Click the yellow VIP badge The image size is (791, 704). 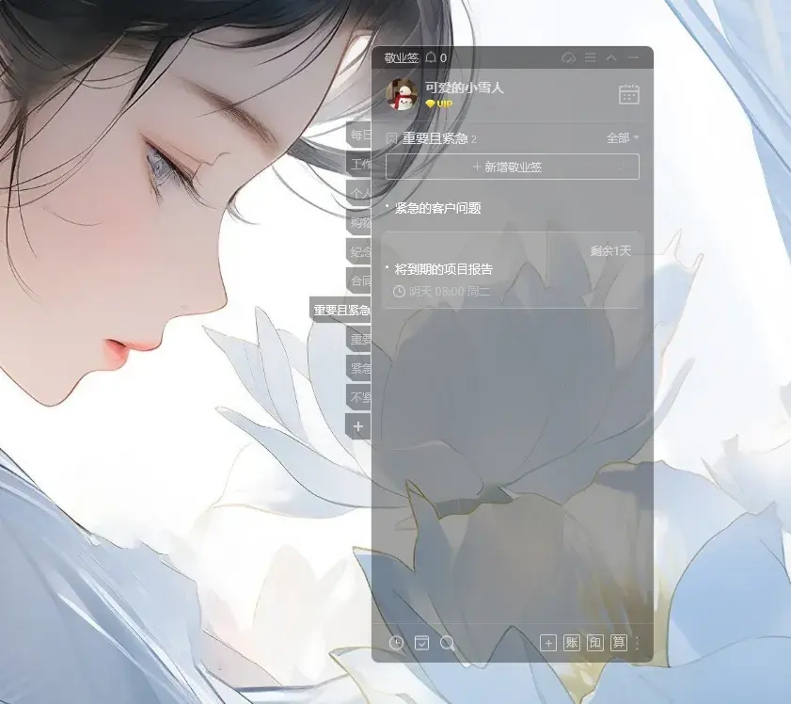439,104
